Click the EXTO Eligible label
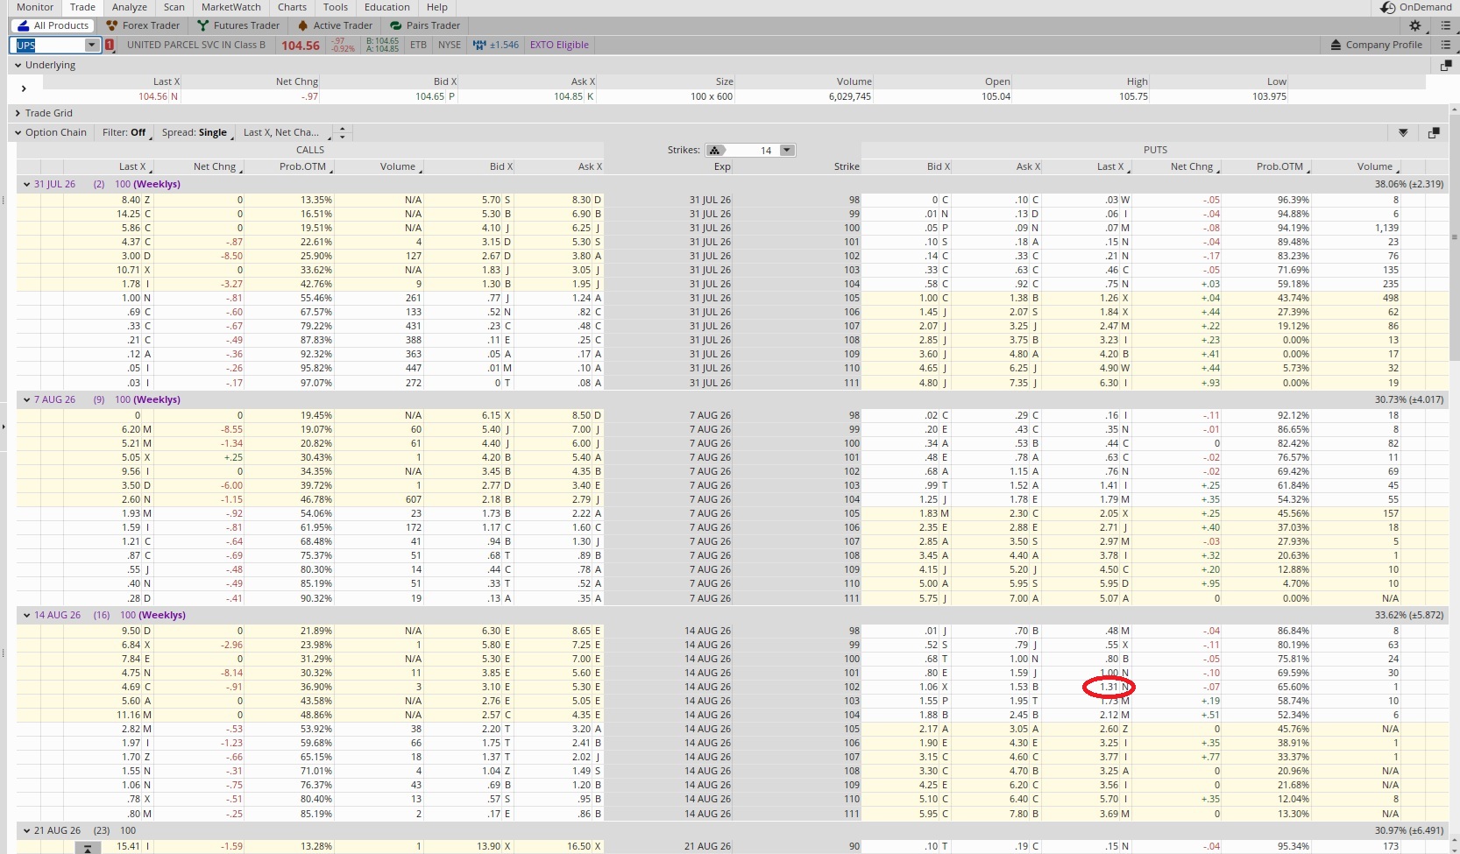 click(559, 45)
